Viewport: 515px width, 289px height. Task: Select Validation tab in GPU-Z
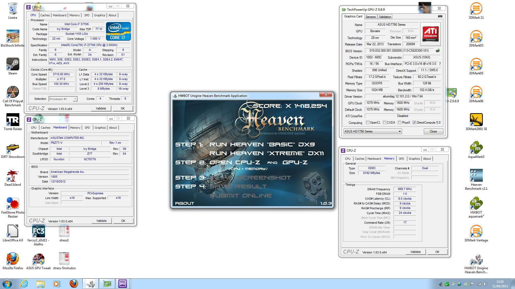(385, 17)
